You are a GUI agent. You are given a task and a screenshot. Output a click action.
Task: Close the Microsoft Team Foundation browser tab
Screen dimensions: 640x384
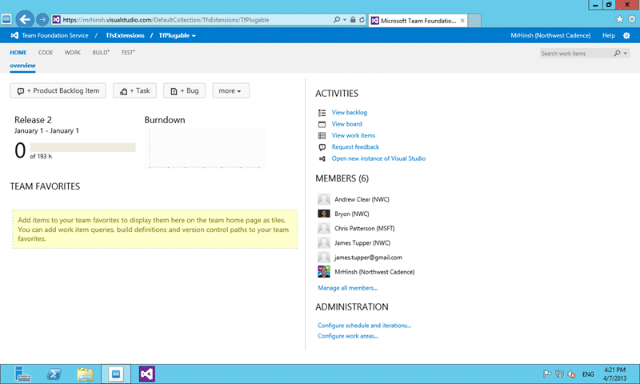462,21
